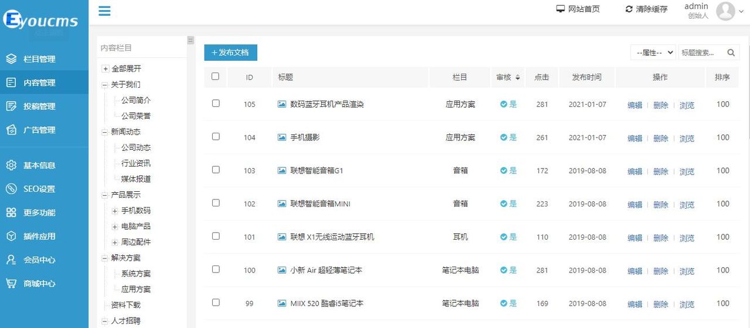Click the 投稿管理 edit icon
750x328 pixels.
pos(11,106)
